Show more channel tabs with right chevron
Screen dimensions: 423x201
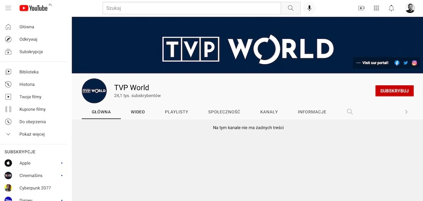click(x=406, y=112)
